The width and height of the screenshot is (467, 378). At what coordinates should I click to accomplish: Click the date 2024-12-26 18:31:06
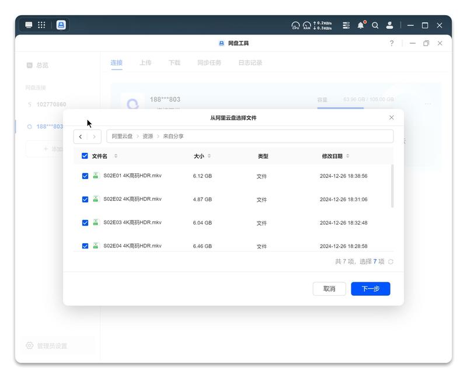tap(344, 199)
